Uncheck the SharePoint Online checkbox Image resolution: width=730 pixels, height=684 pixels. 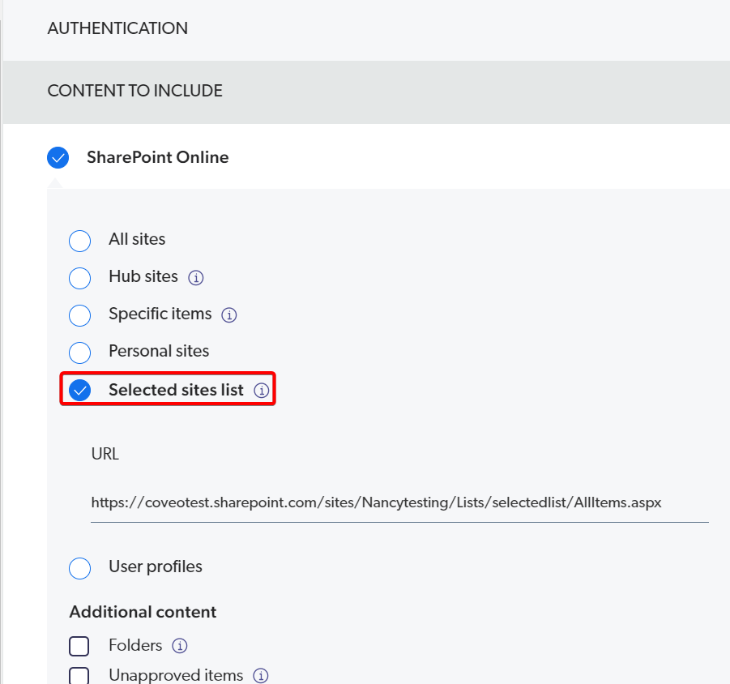pos(58,157)
